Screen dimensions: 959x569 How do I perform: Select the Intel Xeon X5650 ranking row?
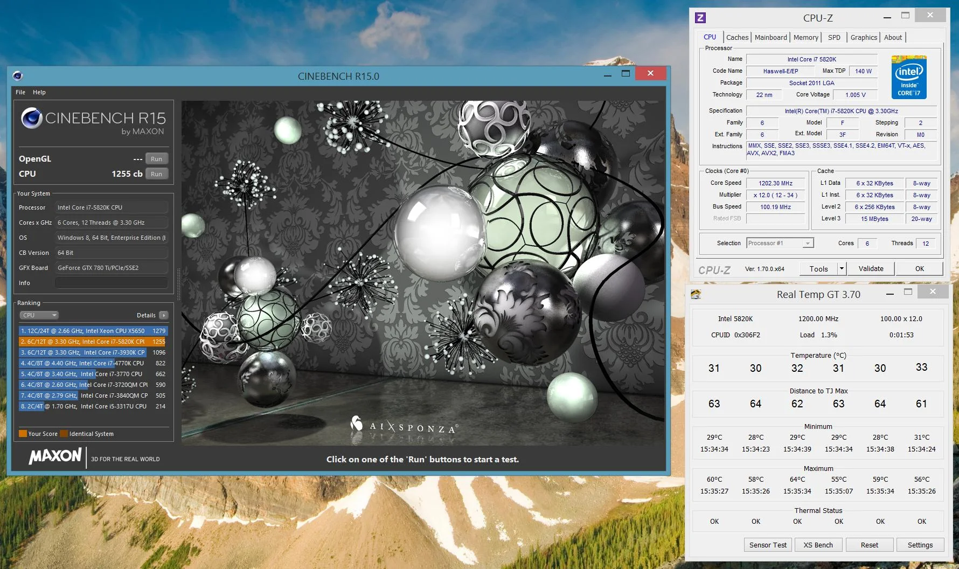click(93, 331)
